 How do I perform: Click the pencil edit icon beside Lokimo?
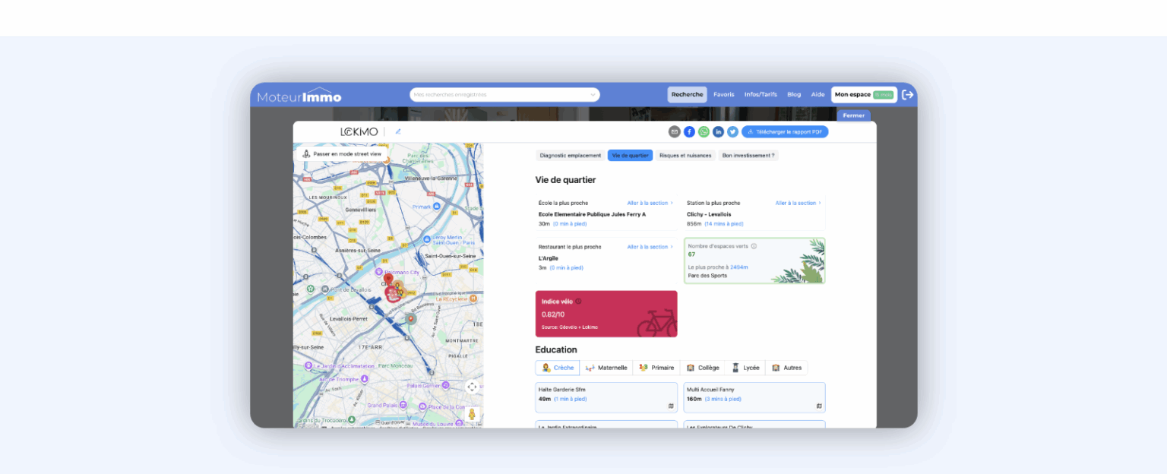tap(398, 131)
